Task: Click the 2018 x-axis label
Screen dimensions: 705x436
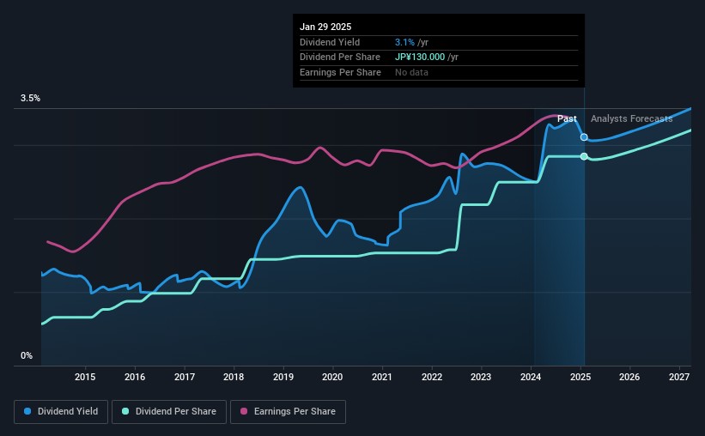Action: tap(234, 377)
